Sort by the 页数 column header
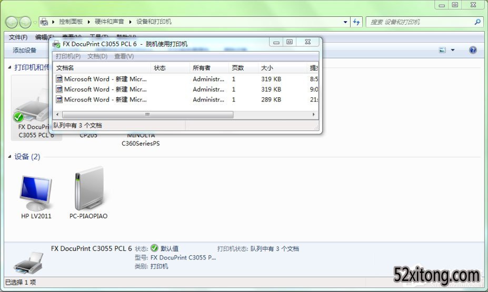The height and width of the screenshot is (292, 488). coord(244,68)
